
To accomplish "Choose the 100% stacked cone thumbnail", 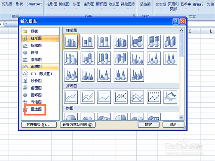I will [x=170, y=58].
